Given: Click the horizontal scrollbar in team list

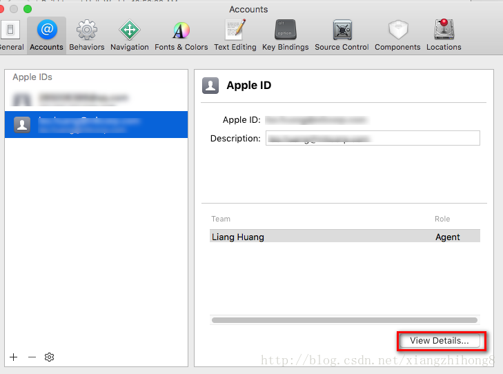Looking at the screenshot, I should [344, 320].
